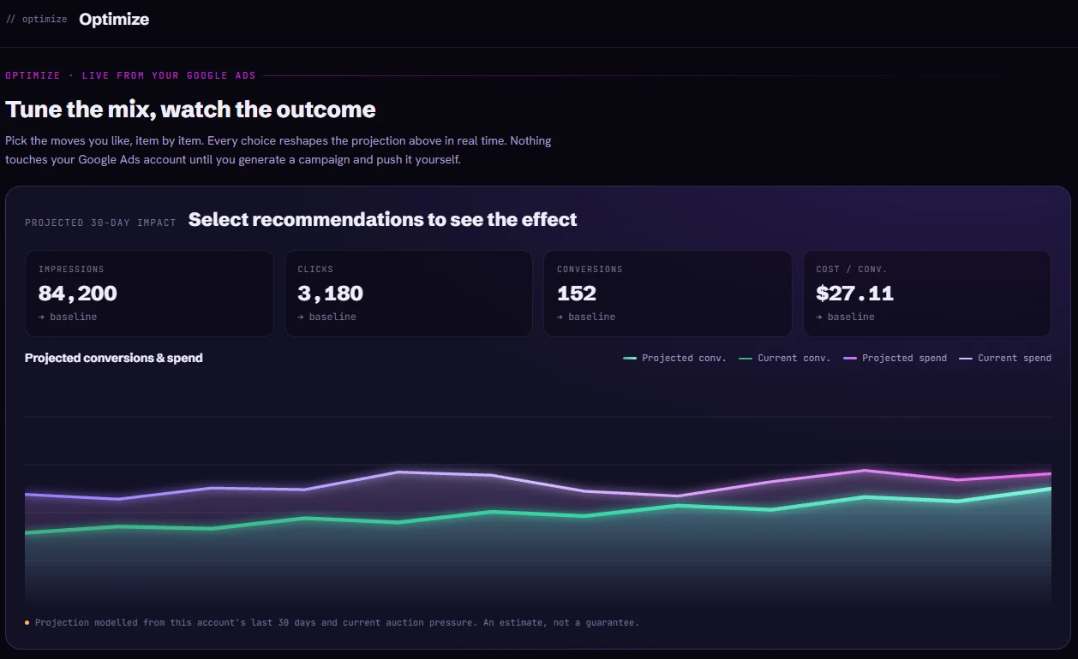Toggle the 'Current spend' legend entry
The height and width of the screenshot is (659, 1078).
click(1005, 358)
